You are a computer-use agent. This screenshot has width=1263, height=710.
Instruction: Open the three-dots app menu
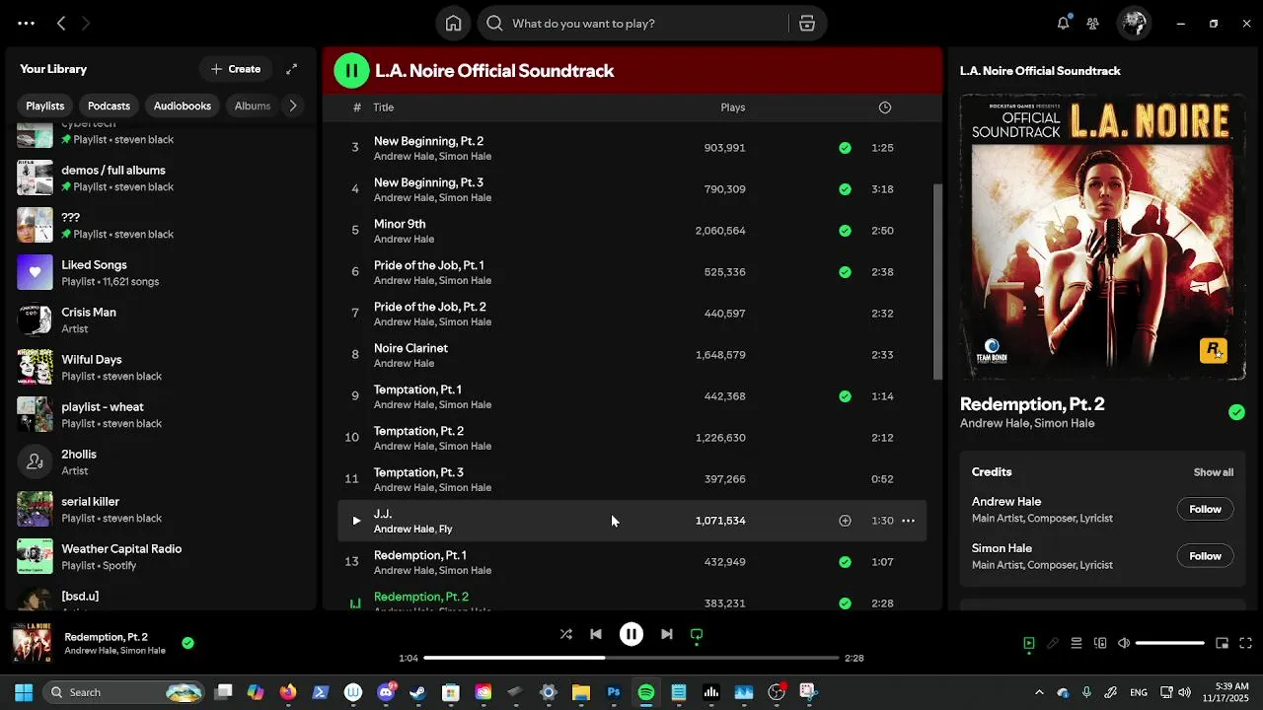point(26,23)
